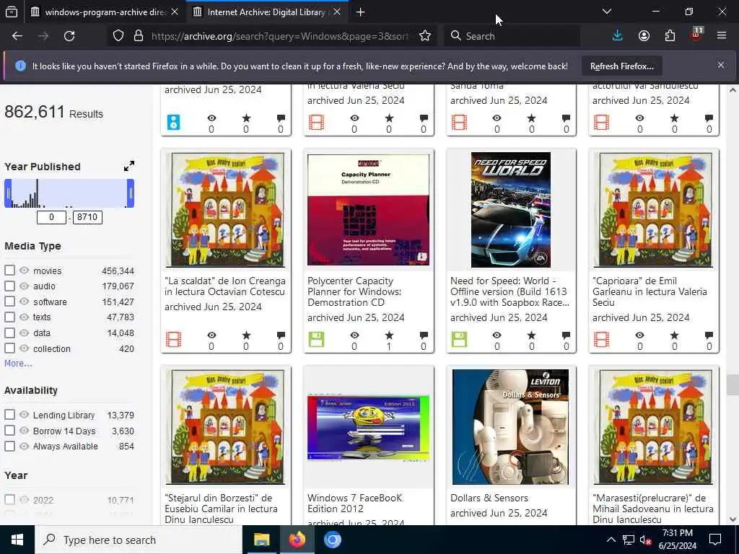Open Windows 7 FaceBooK Edition 2012 link
Image resolution: width=739 pixels, height=554 pixels.
(354, 503)
